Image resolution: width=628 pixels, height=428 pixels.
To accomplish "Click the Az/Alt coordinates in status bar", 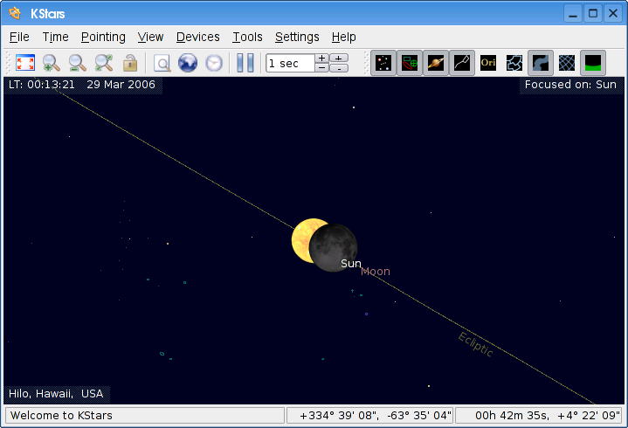I will point(370,416).
